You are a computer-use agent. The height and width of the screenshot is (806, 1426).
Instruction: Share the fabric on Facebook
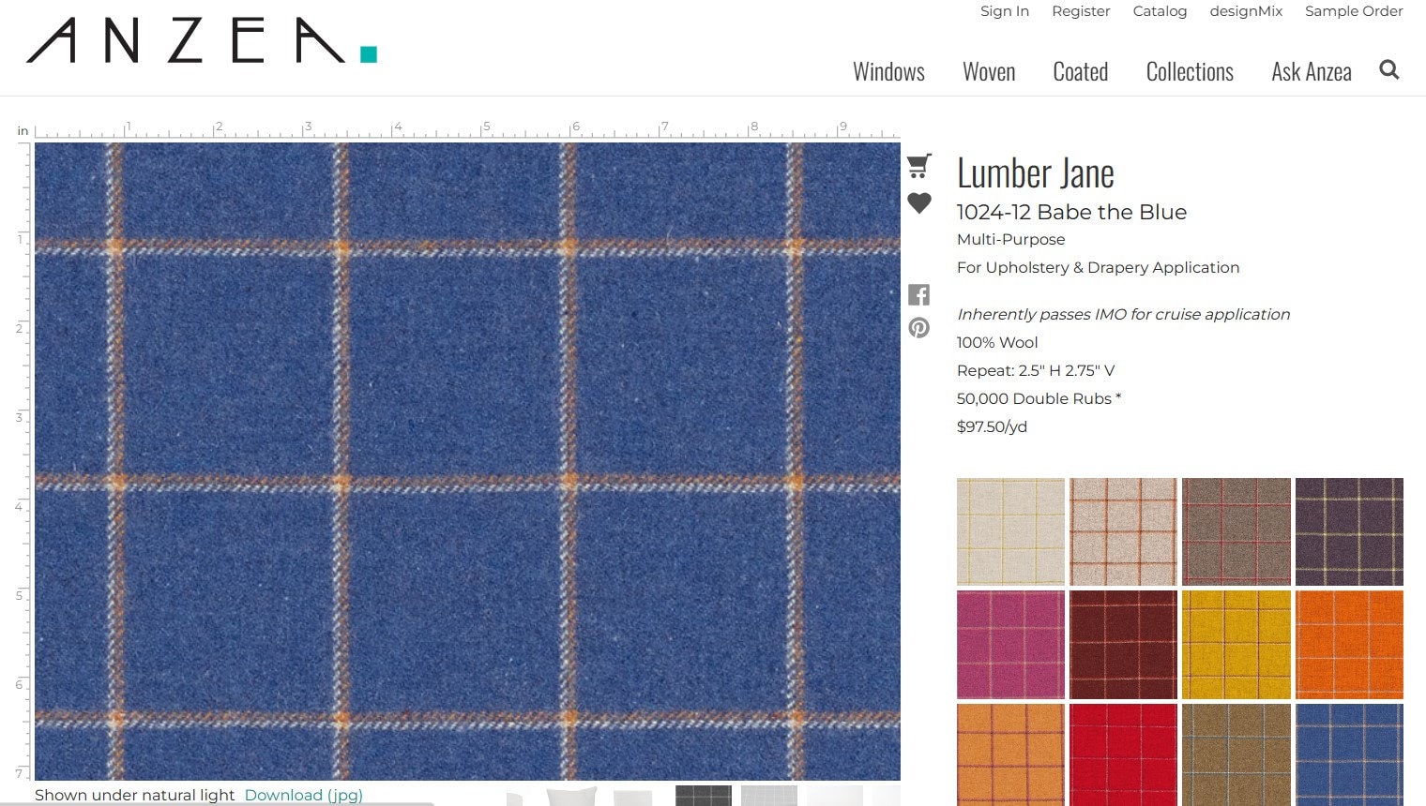[918, 294]
